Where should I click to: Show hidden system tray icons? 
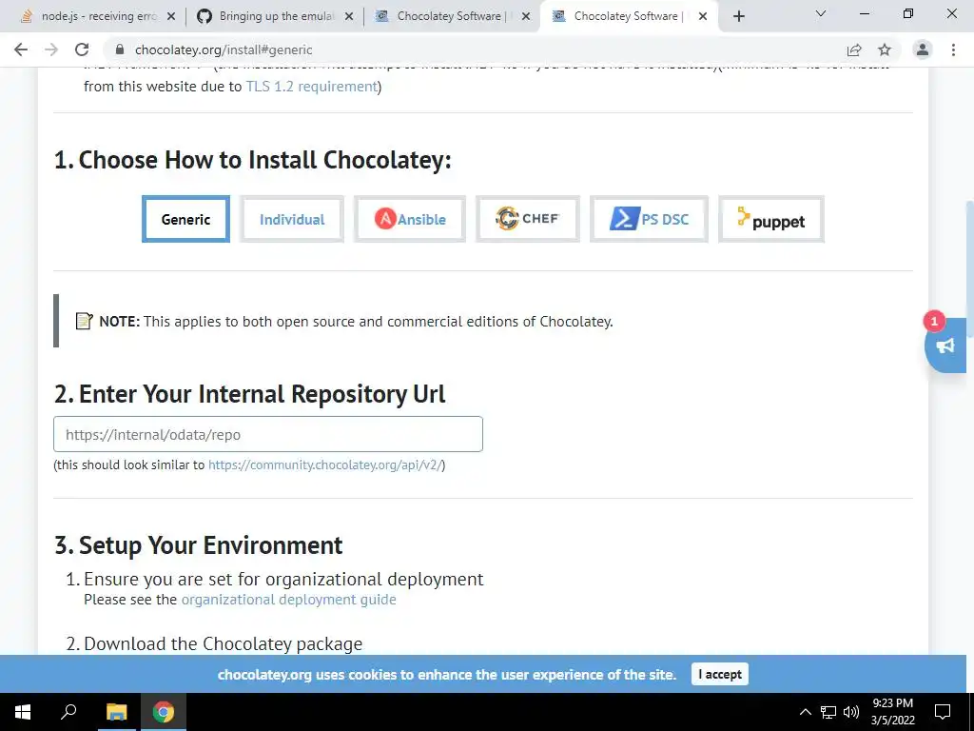coord(805,712)
